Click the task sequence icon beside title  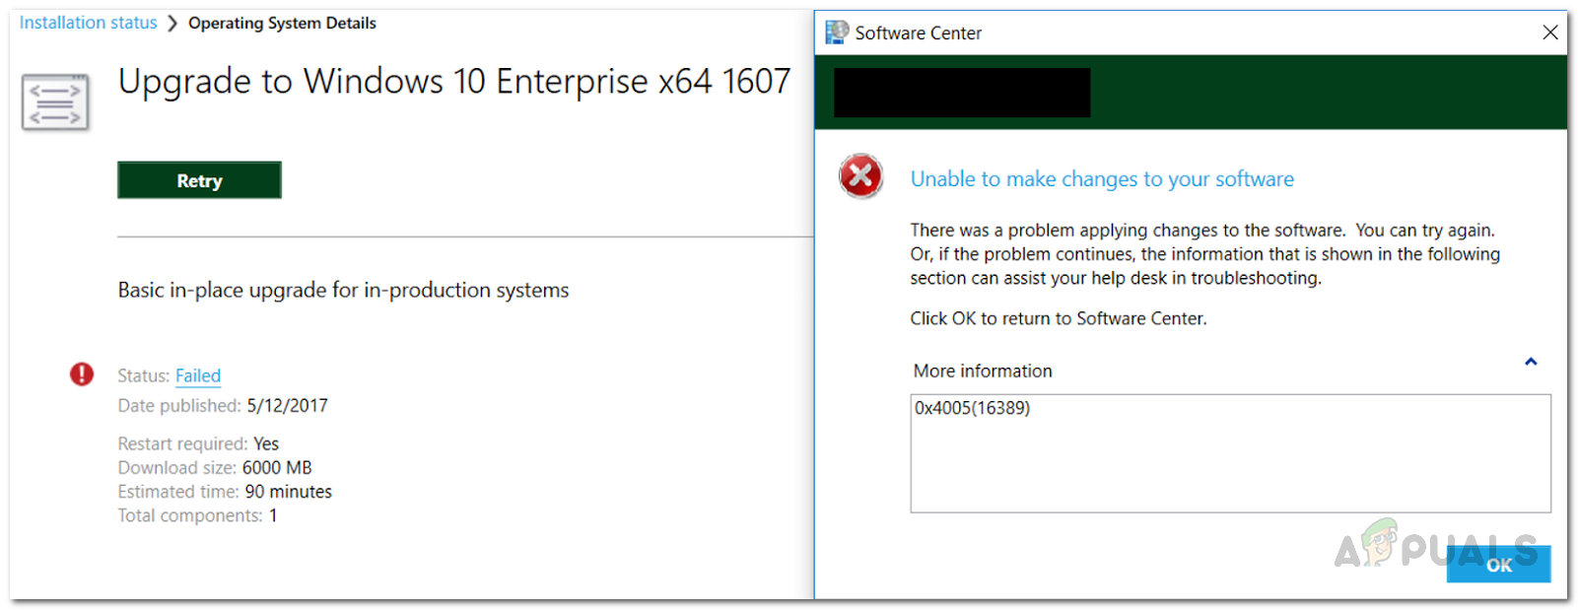[x=55, y=102]
